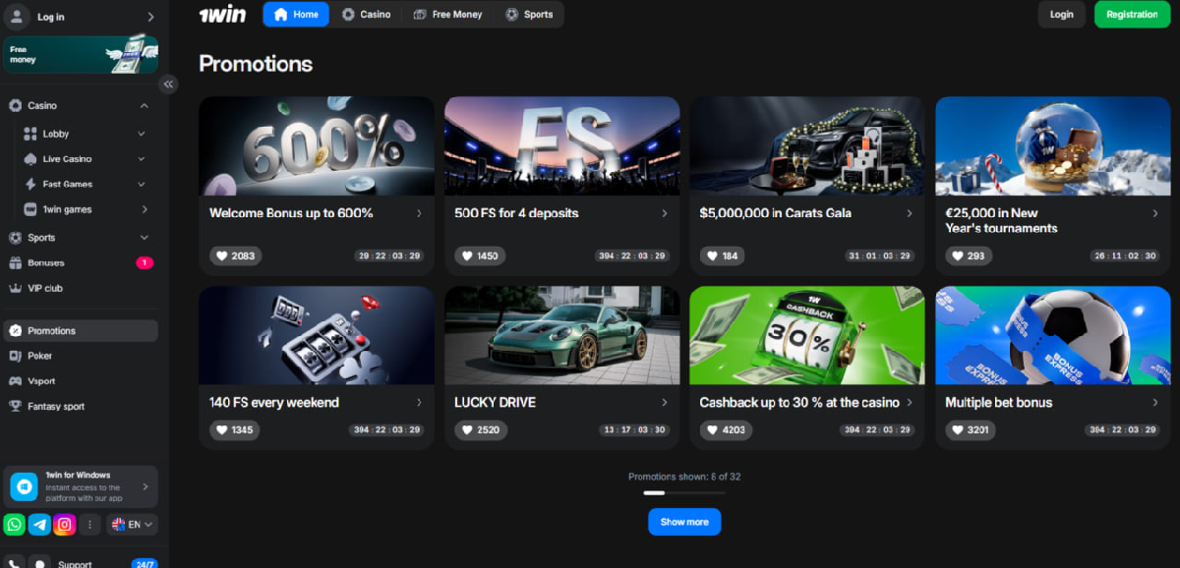Open the 30% cashback slot image

click(807, 335)
